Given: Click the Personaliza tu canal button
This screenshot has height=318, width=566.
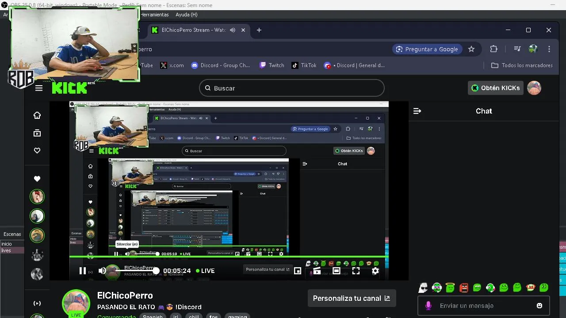Looking at the screenshot, I should [352, 298].
